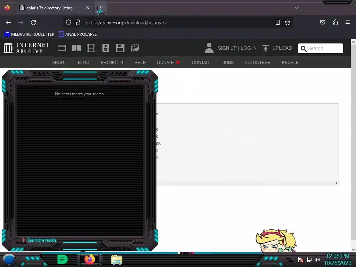This screenshot has height=267, width=356.
Task: Go to Internet Archive home logo
Action: (x=26, y=48)
